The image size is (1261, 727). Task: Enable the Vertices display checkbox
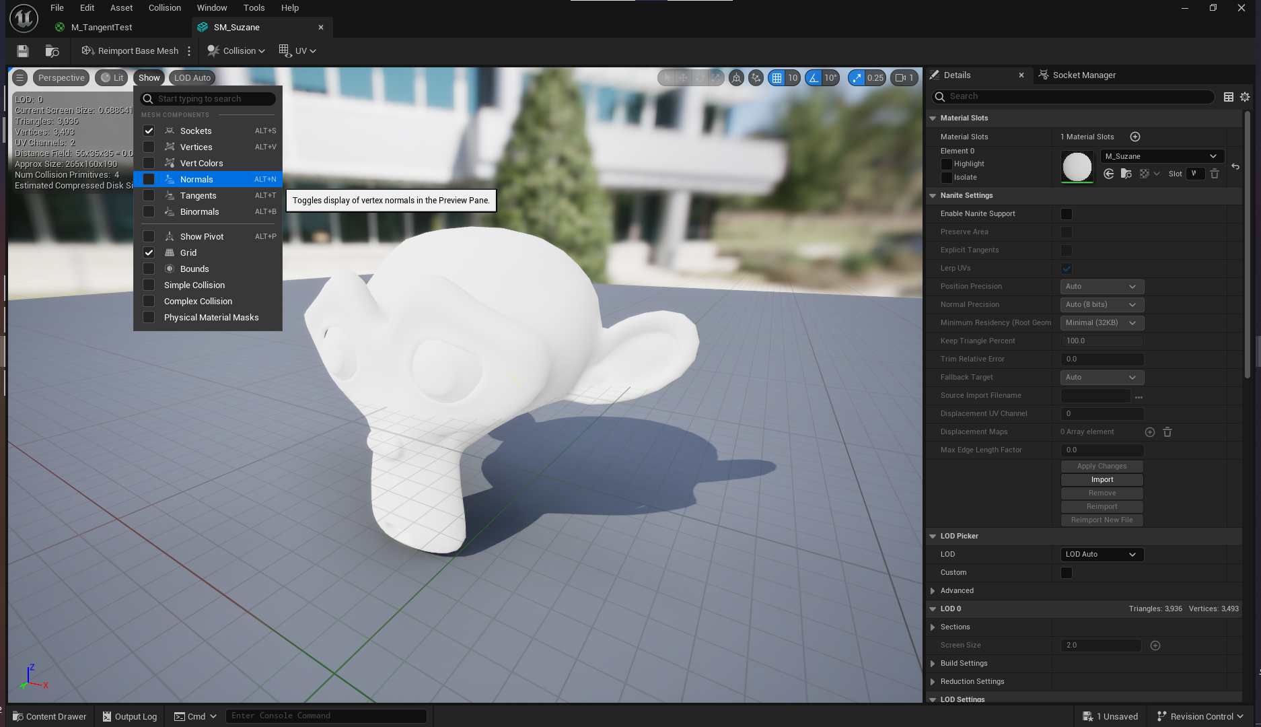[149, 147]
